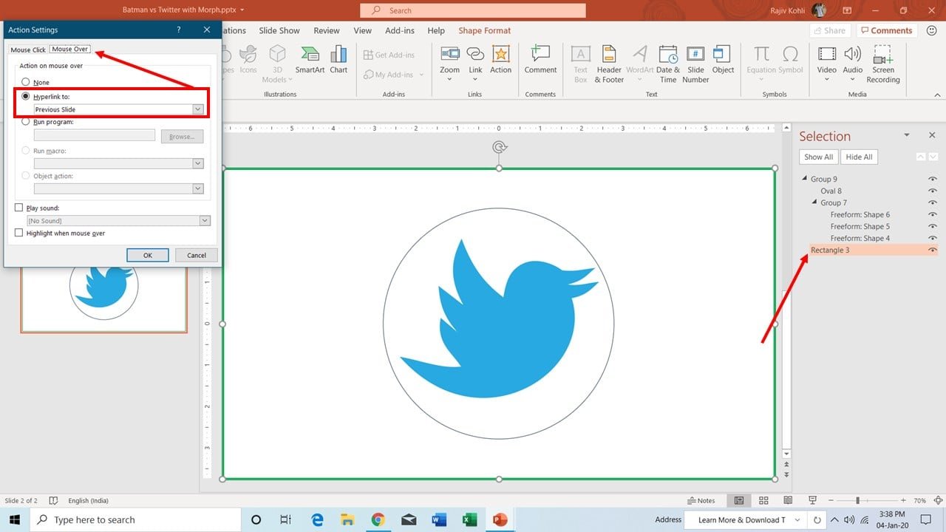Insert a SmartArt graphic
The width and height of the screenshot is (946, 532).
310,60
